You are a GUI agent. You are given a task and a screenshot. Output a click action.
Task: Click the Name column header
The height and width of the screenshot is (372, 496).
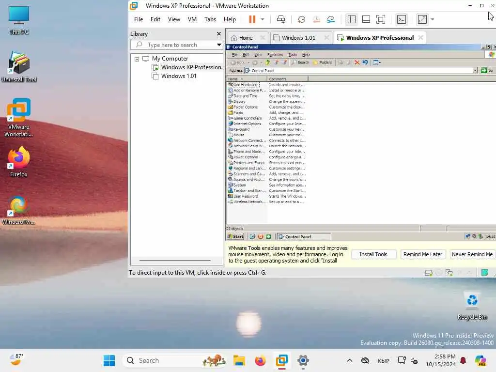coord(247,79)
